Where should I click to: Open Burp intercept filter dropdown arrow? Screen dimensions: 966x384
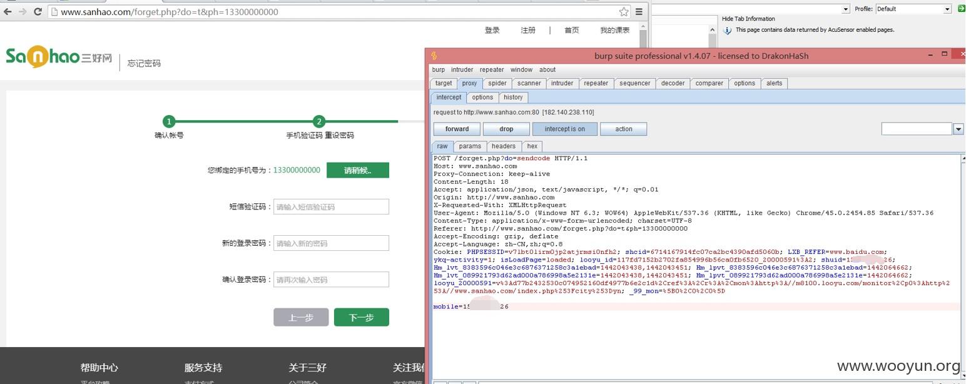958,129
